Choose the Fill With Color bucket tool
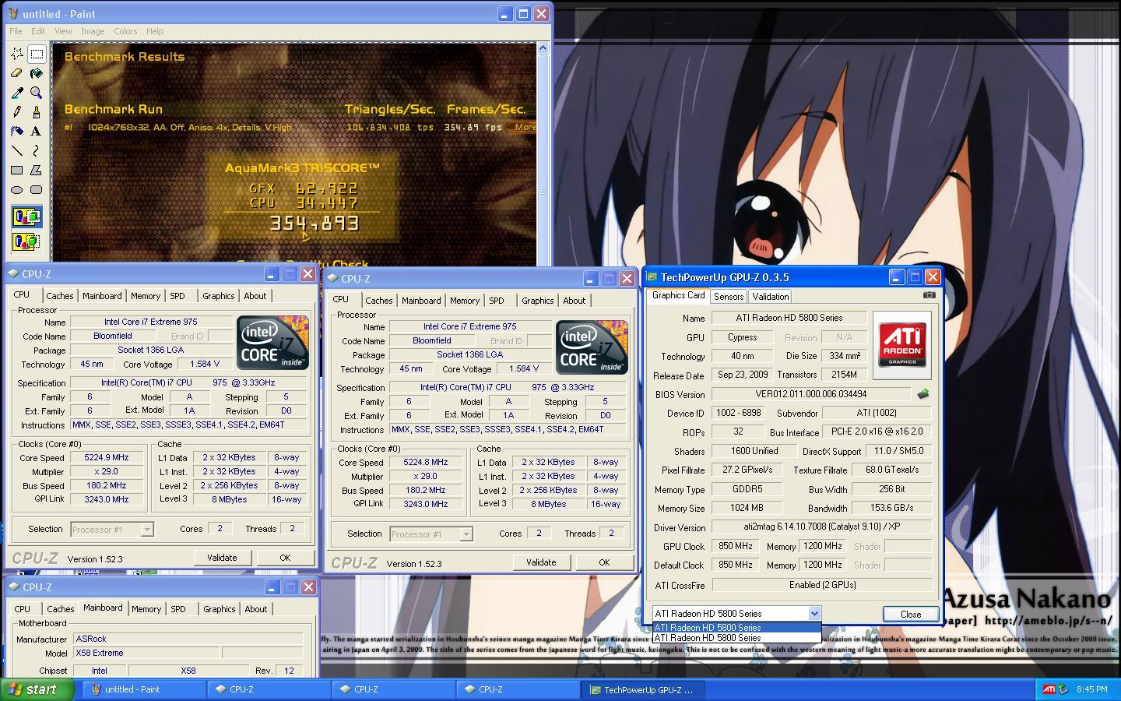The image size is (1121, 701). [x=37, y=73]
